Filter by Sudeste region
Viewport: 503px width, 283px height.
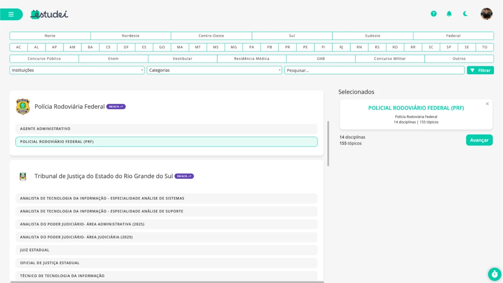373,35
